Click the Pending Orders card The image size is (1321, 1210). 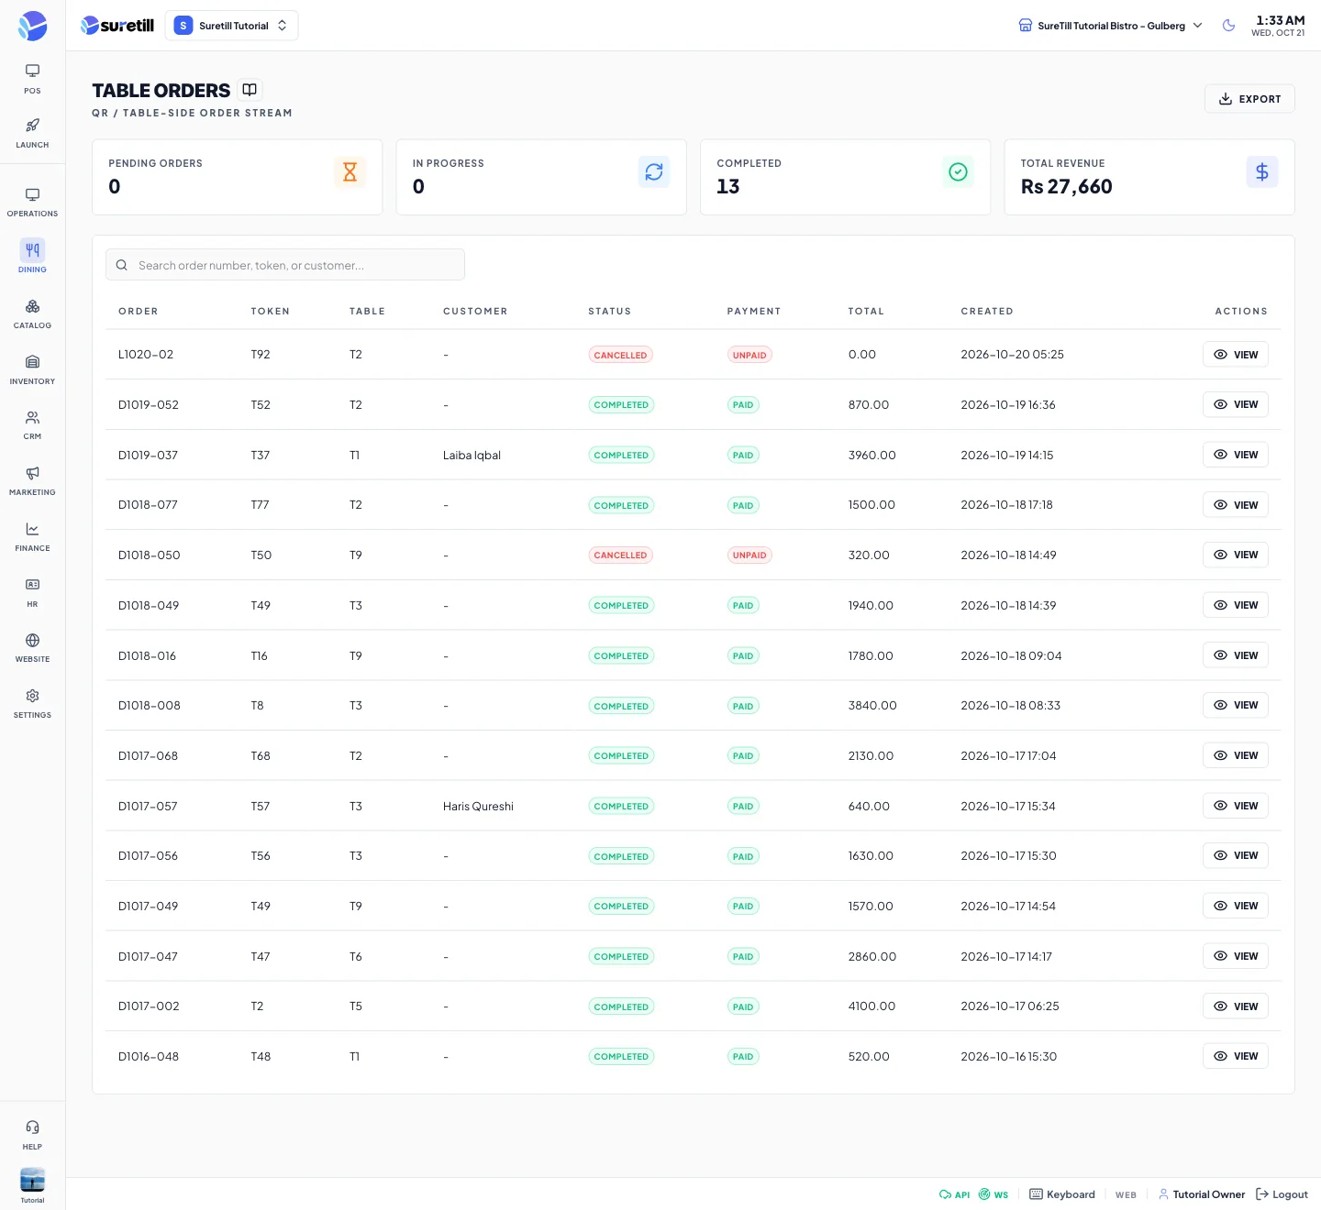point(237,177)
